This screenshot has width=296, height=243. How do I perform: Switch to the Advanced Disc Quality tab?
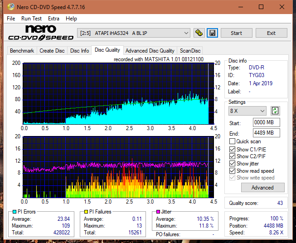pyautogui.click(x=150, y=51)
